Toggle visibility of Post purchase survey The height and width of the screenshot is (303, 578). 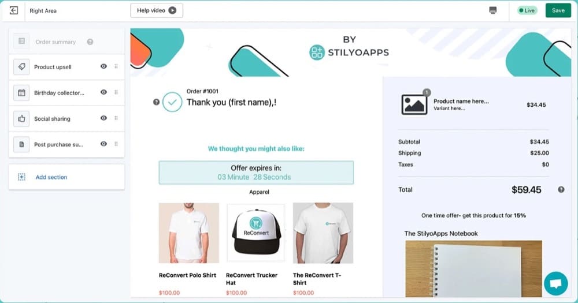pos(103,144)
